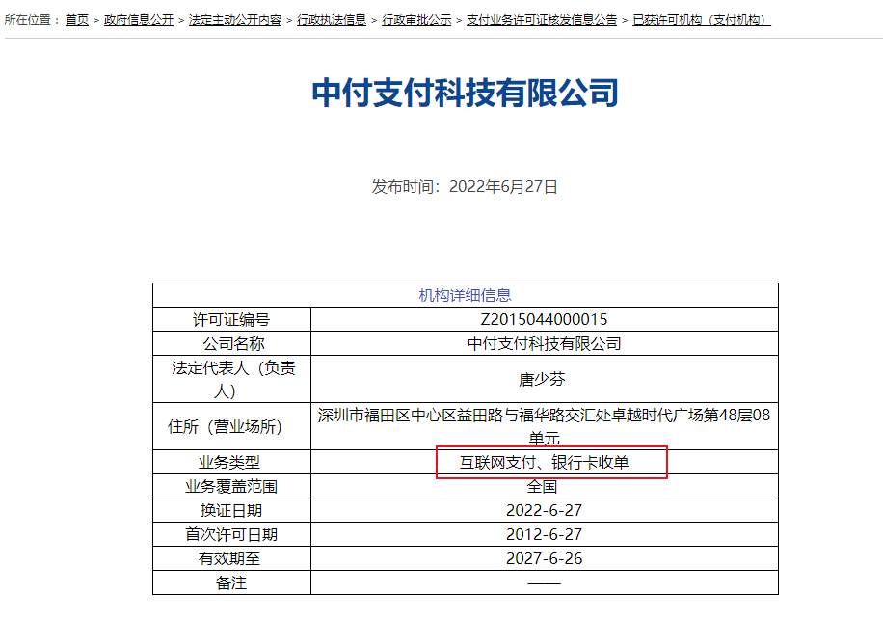Screen dimensions: 883x619
Task: Go to 政府信息公开 breadcrumb link
Action: pos(139,20)
